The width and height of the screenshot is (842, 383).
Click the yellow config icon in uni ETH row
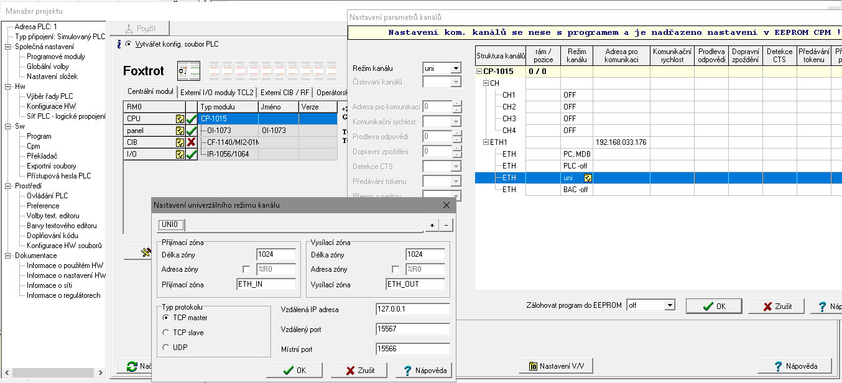pyautogui.click(x=588, y=178)
